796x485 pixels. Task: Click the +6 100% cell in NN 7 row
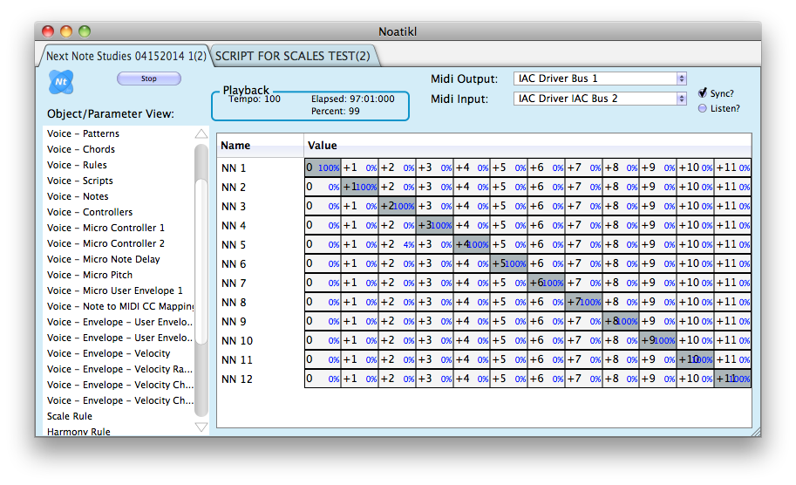(547, 283)
